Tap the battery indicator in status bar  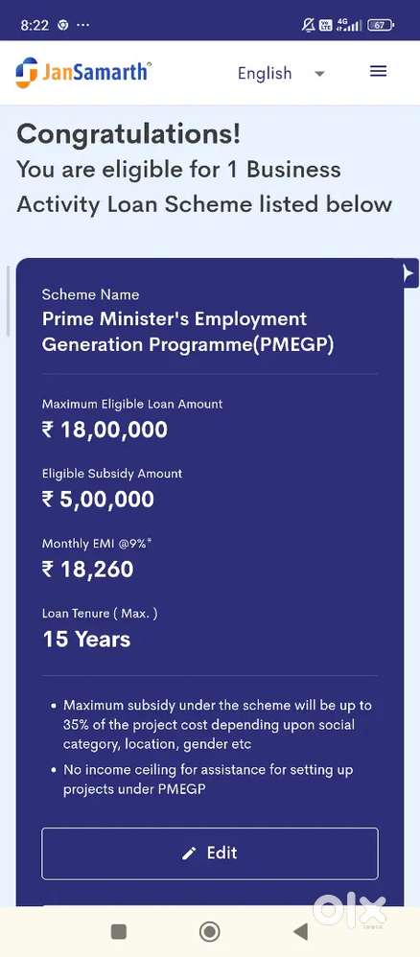[x=381, y=25]
